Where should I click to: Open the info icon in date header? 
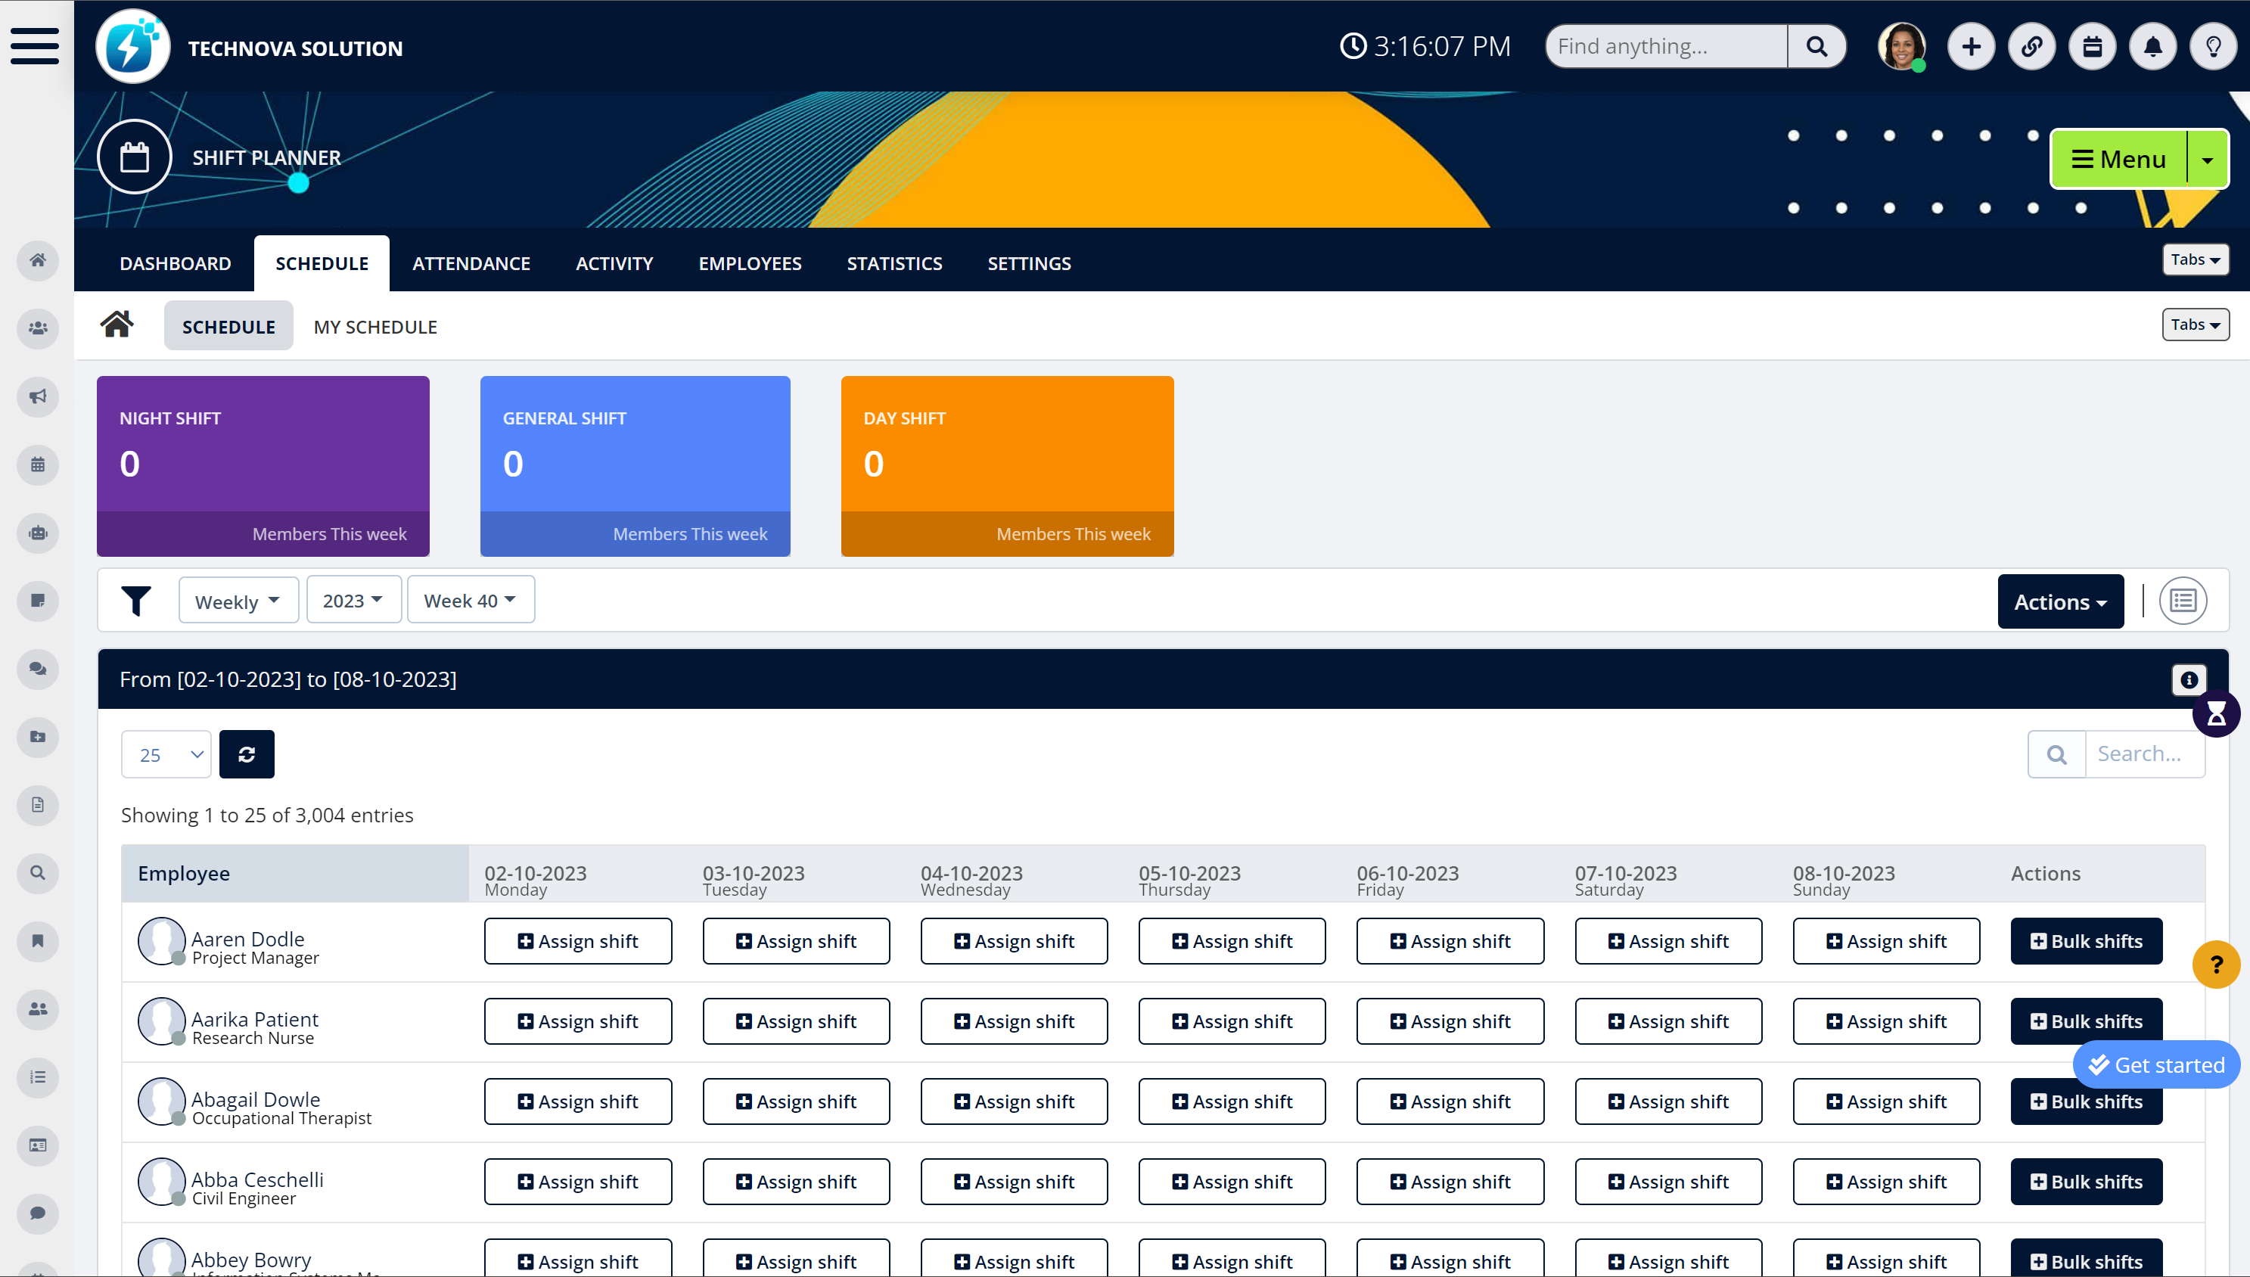(x=2189, y=679)
